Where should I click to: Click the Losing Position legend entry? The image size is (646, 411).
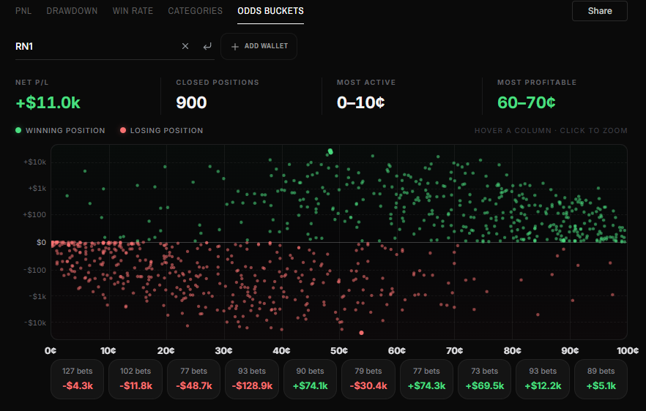pyautogui.click(x=161, y=130)
